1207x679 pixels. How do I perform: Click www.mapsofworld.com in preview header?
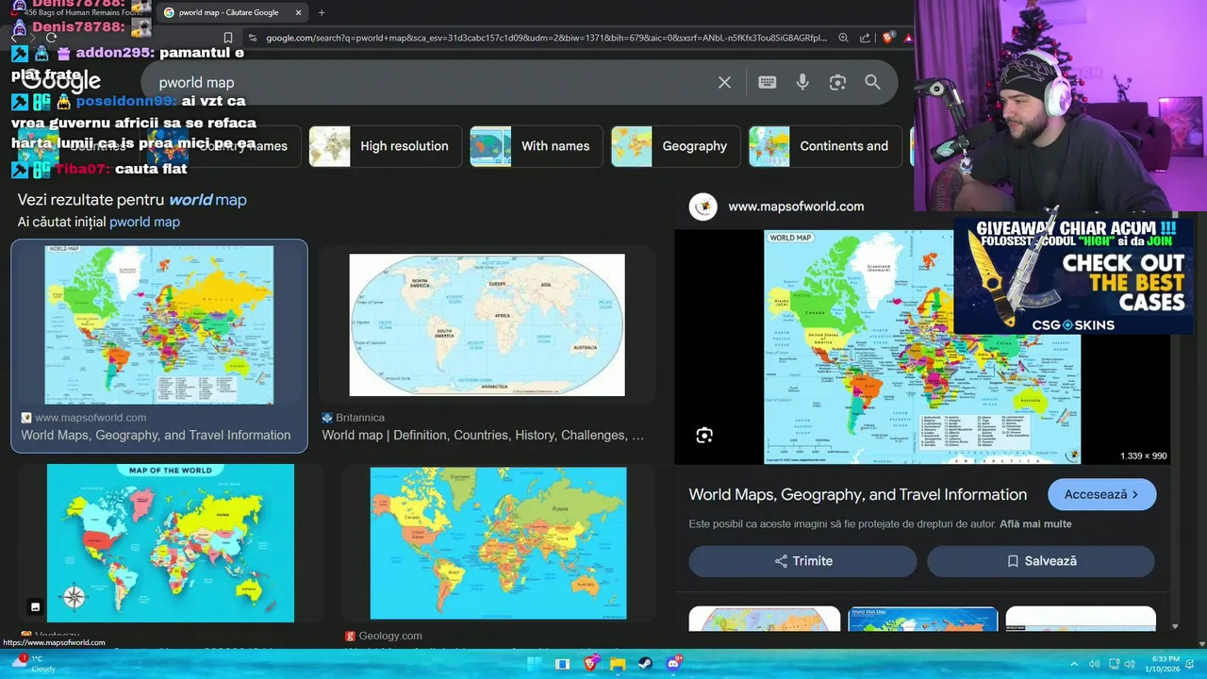(x=796, y=207)
